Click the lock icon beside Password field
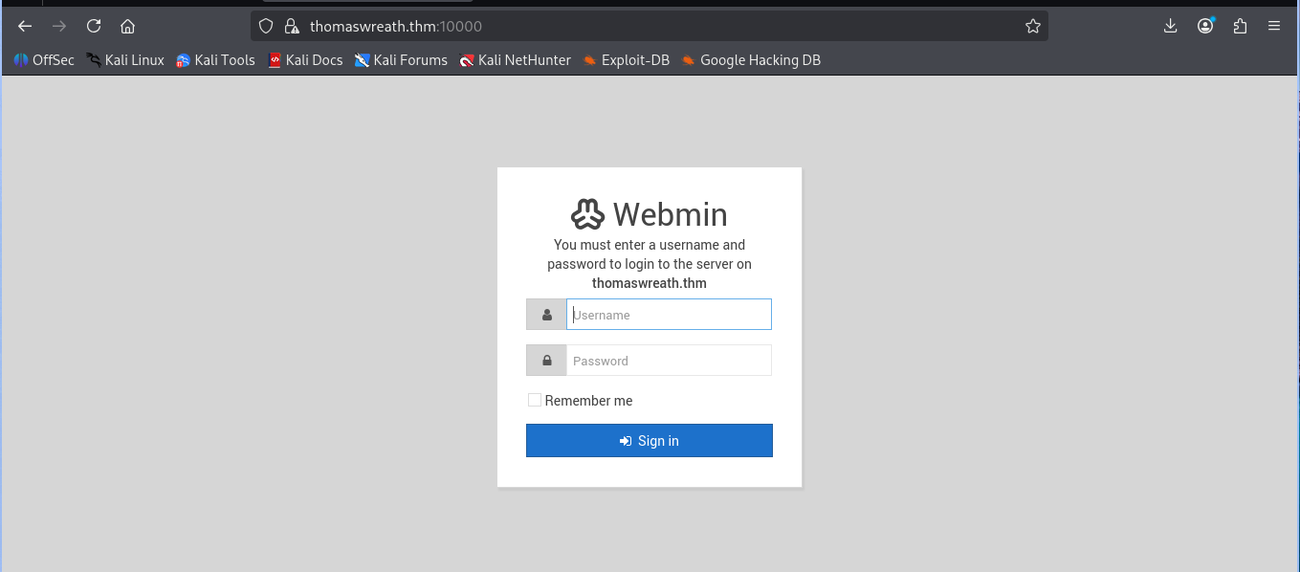1300x572 pixels. click(546, 361)
